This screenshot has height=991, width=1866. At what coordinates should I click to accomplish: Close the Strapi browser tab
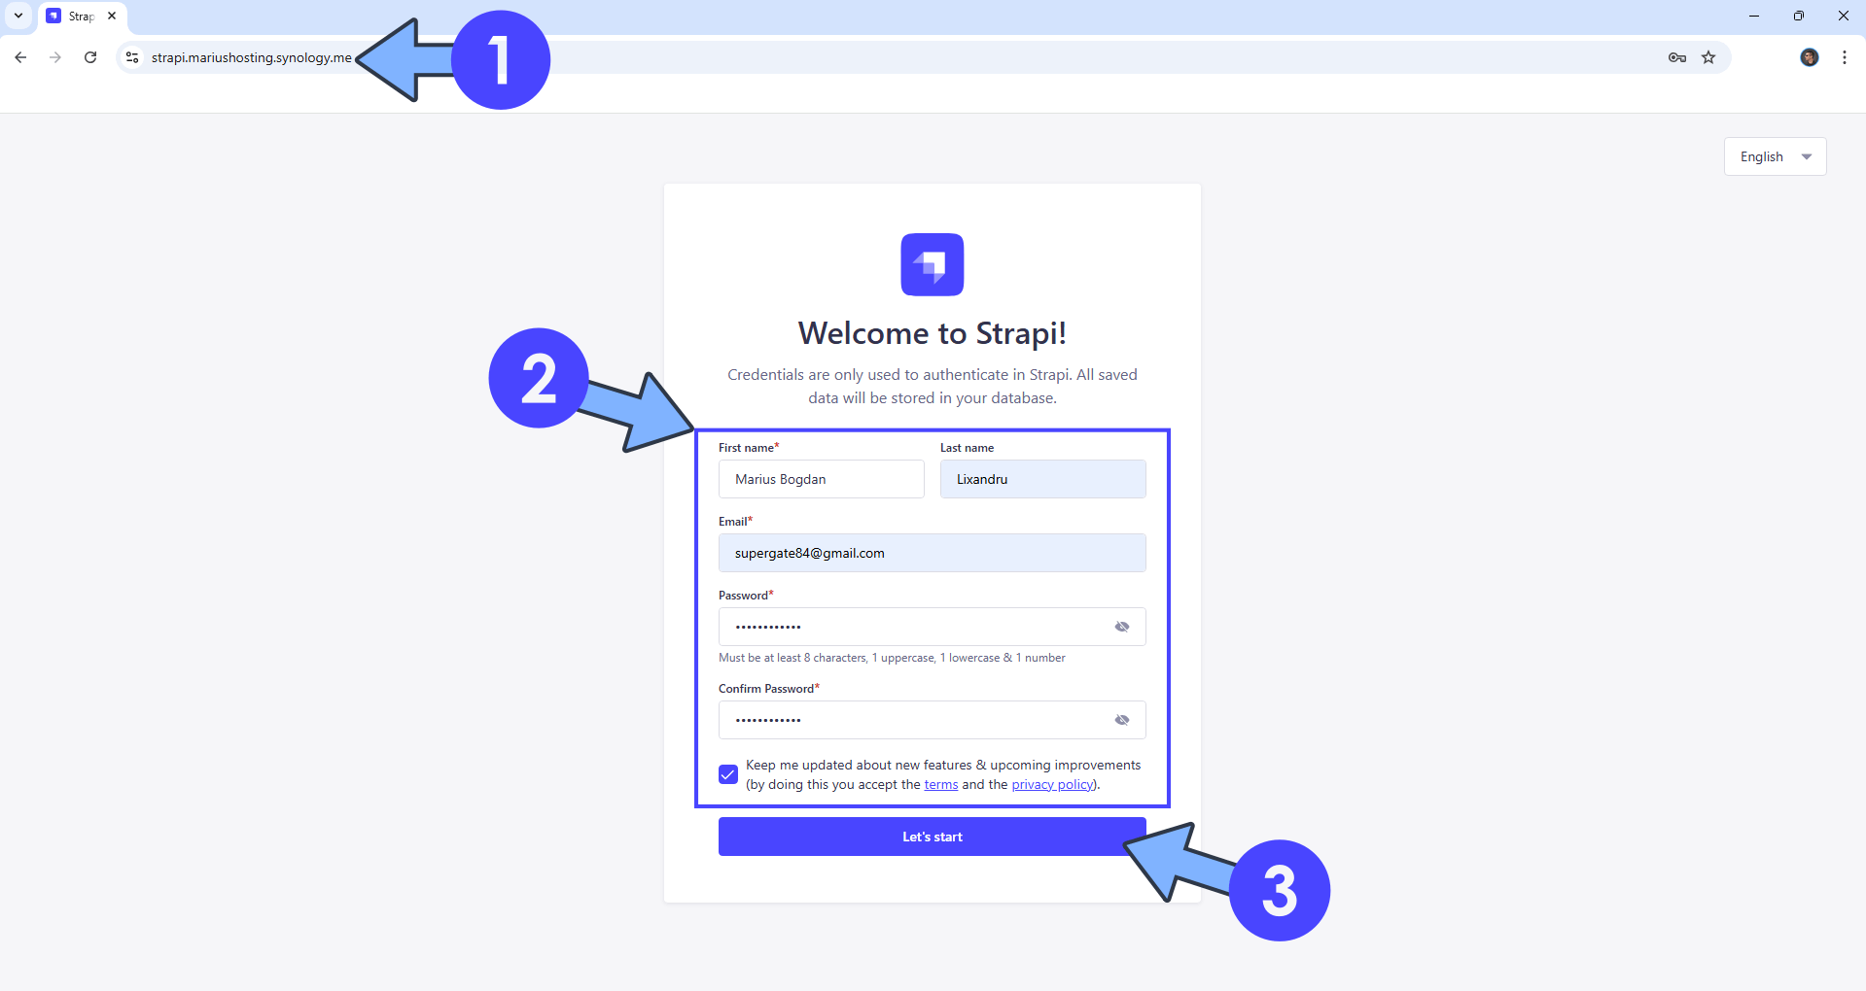tap(112, 16)
